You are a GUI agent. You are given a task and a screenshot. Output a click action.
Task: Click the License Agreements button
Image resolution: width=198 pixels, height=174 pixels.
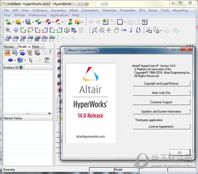(x=161, y=127)
